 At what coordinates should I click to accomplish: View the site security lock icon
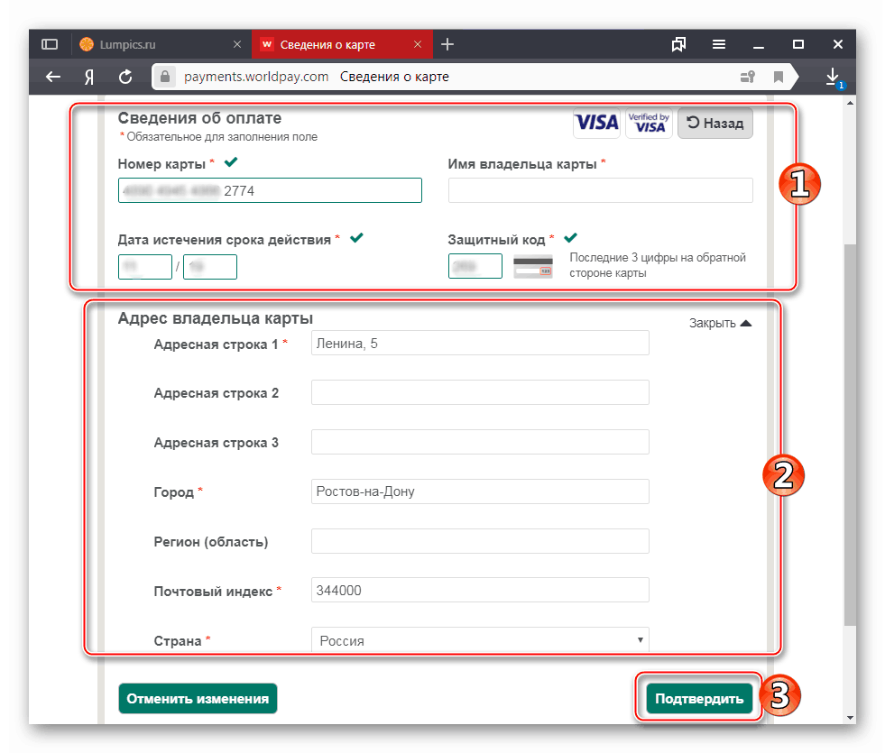(165, 76)
